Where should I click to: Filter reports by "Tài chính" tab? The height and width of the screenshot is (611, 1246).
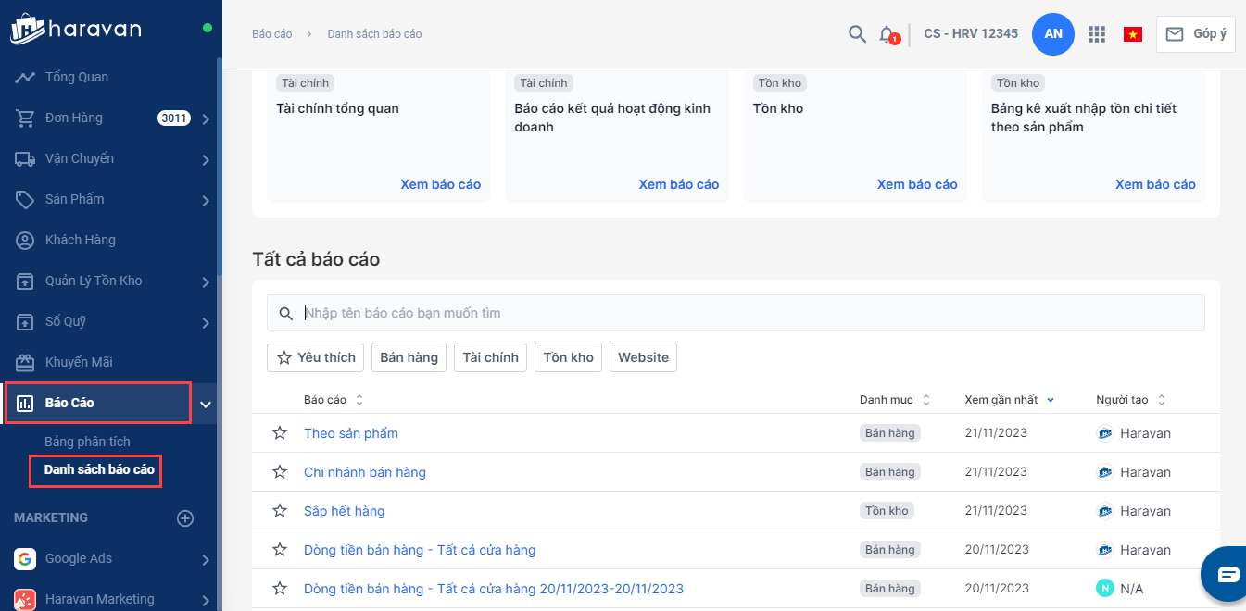pyautogui.click(x=490, y=357)
